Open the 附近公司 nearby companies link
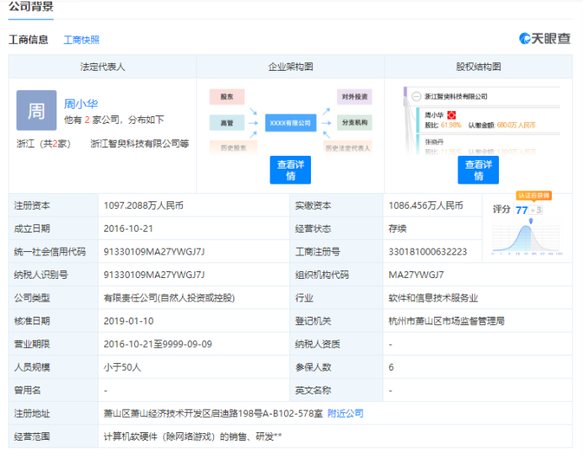The image size is (584, 460). [346, 414]
